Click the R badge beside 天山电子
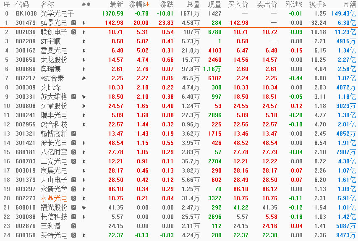 (x=73, y=180)
